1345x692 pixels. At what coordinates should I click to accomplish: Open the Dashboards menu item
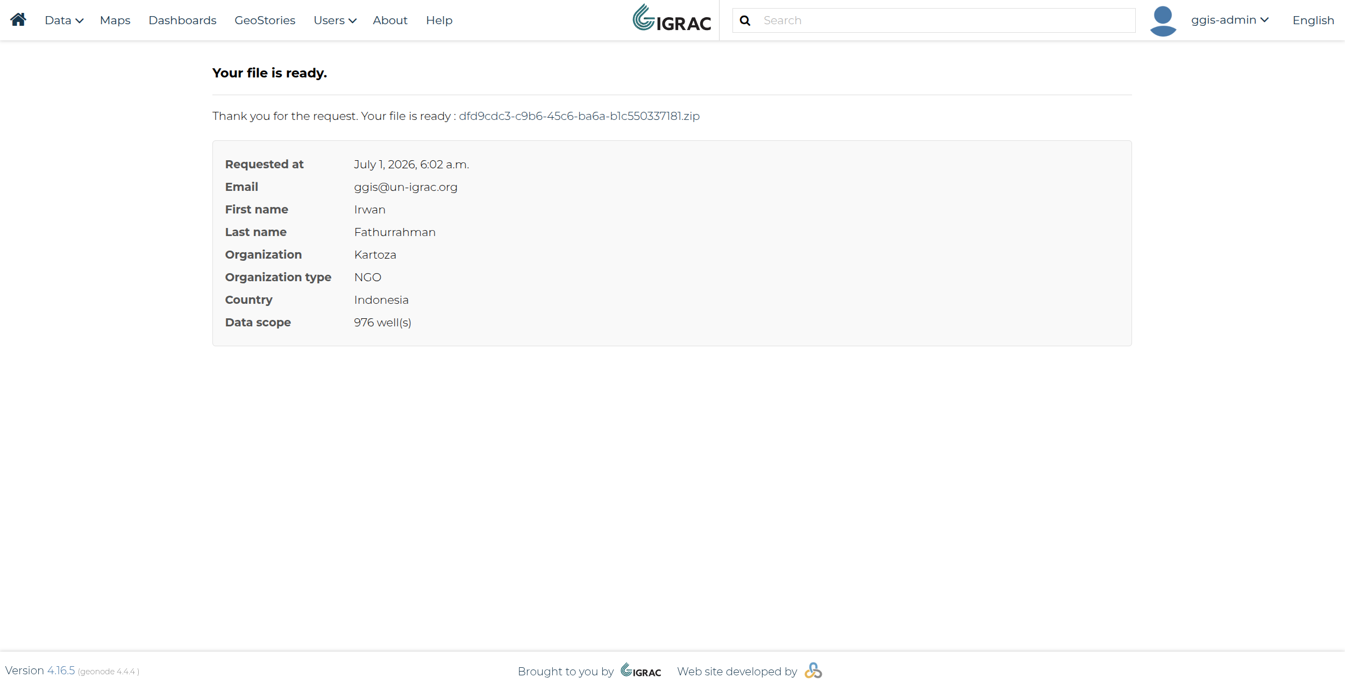click(182, 20)
